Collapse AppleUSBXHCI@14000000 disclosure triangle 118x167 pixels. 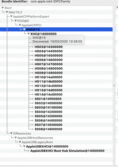click(x=24, y=146)
